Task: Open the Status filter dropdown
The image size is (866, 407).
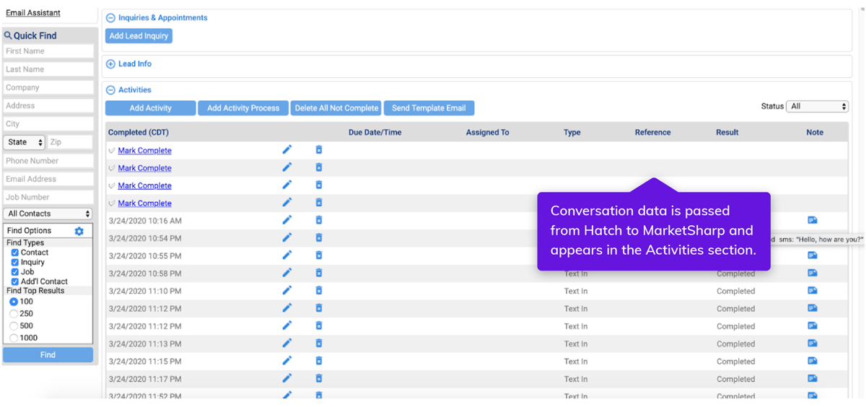Action: coord(817,107)
